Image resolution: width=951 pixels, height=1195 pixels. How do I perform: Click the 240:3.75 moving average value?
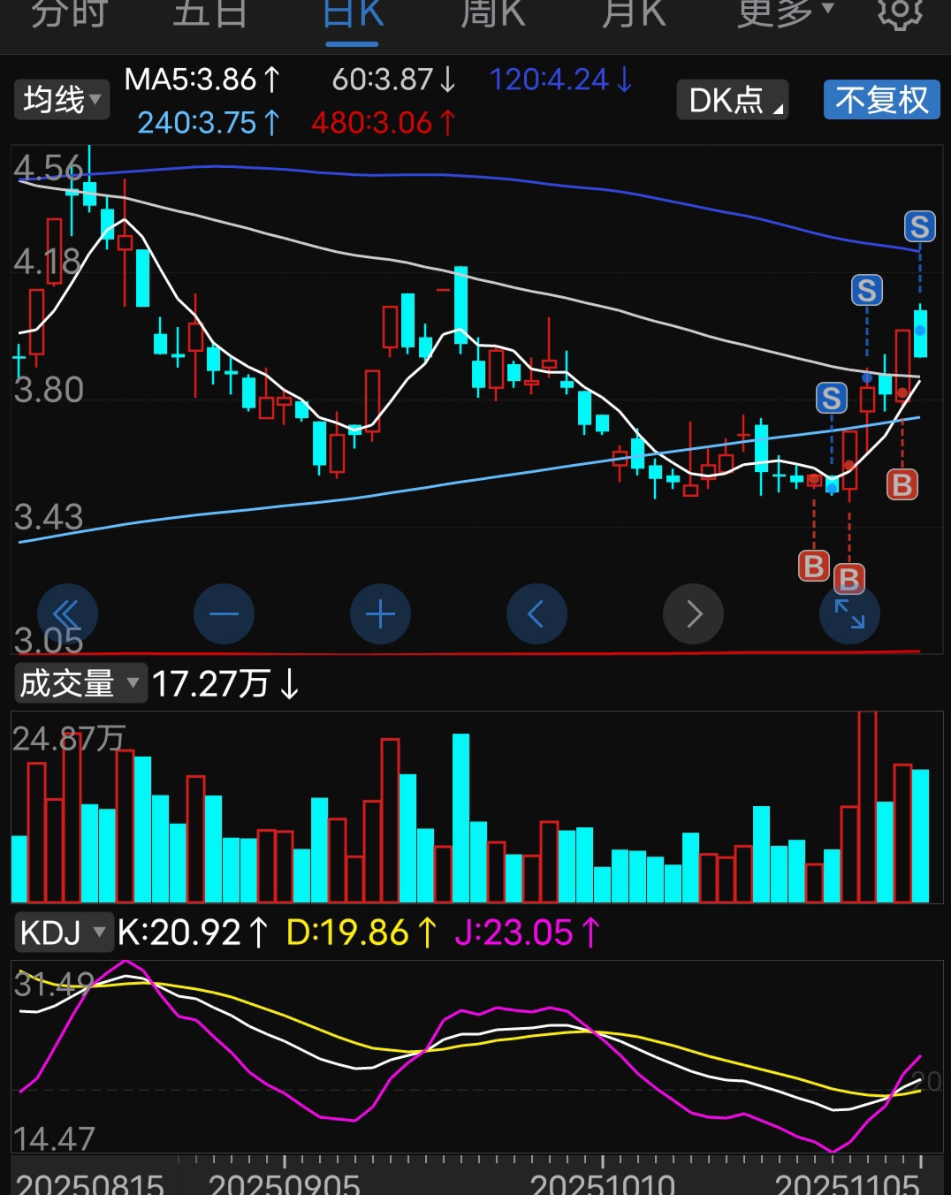(x=209, y=122)
